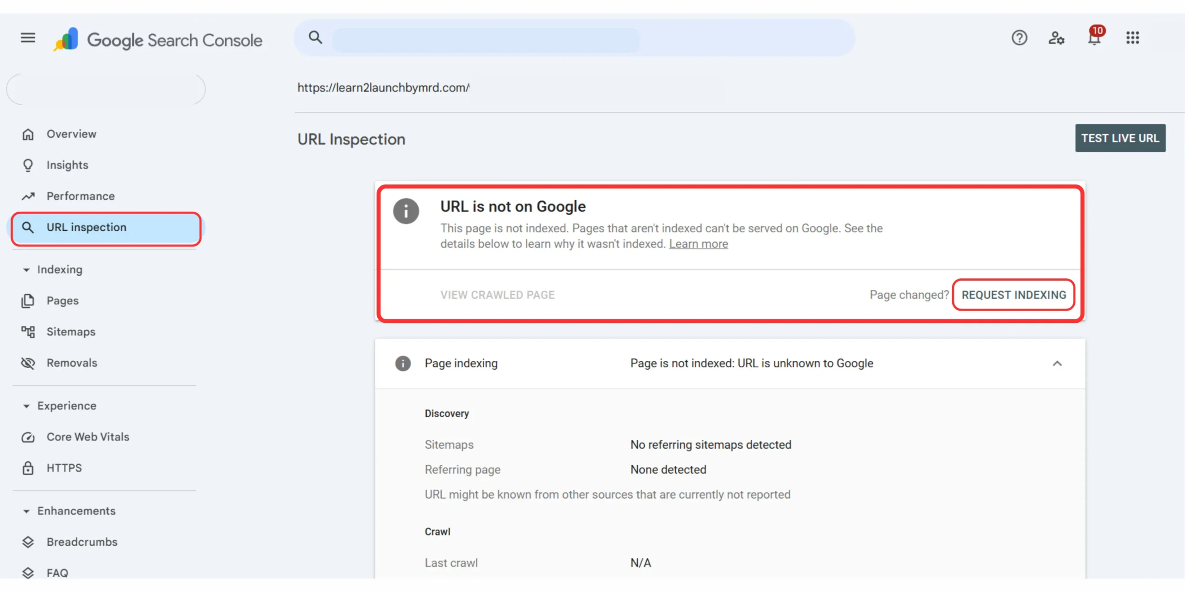Click 'Page is not indexed: URL is unknown to Google'

coord(751,364)
